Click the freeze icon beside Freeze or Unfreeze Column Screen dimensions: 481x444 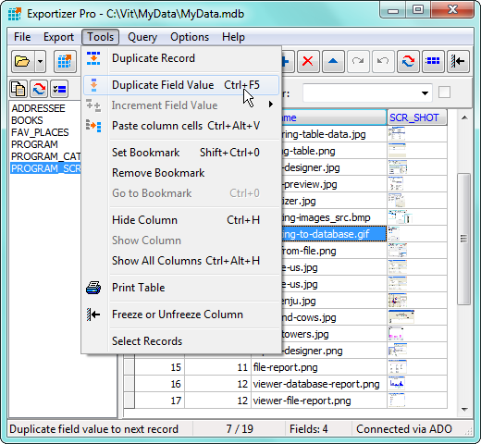(93, 314)
